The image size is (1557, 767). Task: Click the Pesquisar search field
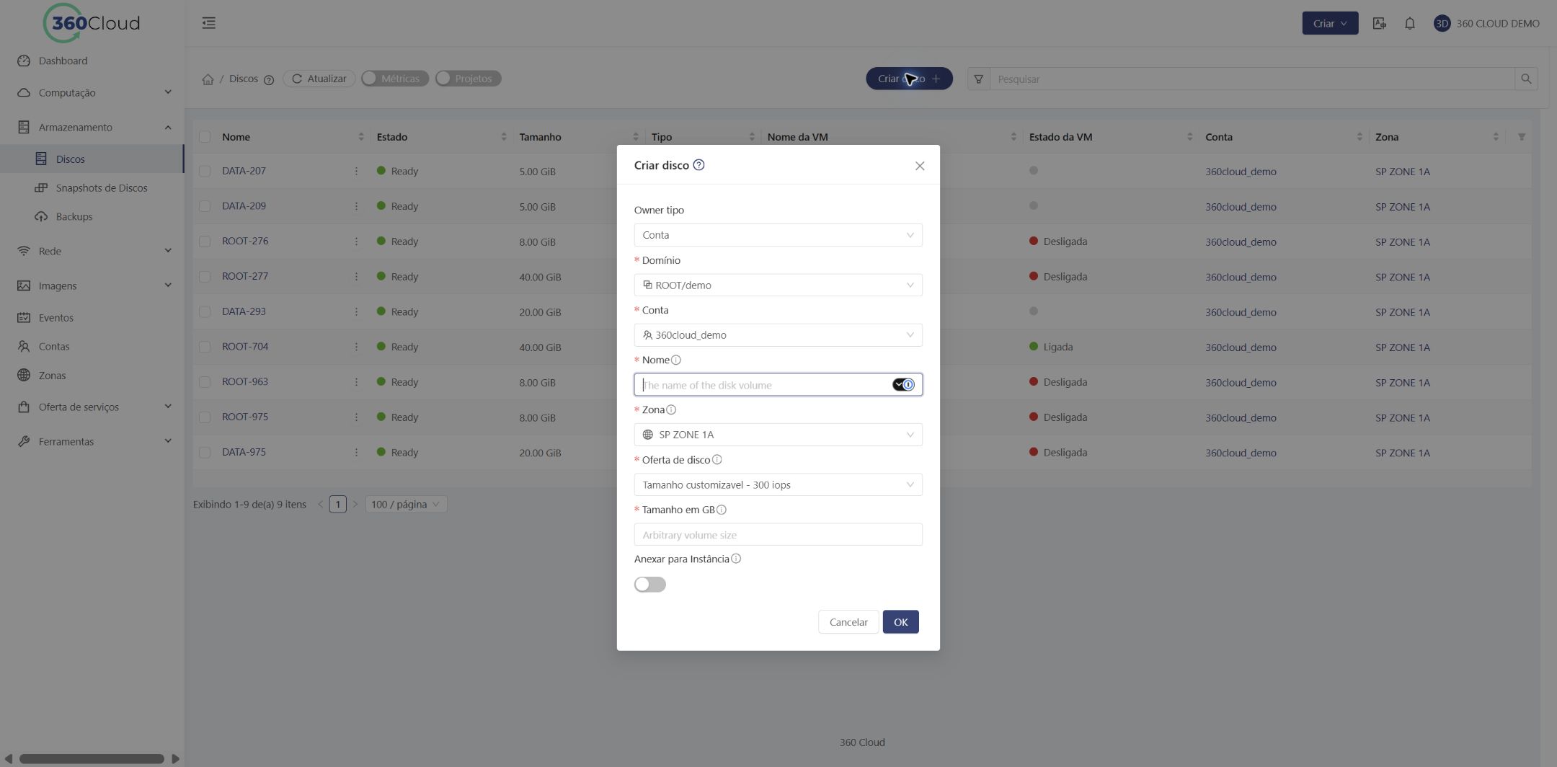click(x=1252, y=79)
